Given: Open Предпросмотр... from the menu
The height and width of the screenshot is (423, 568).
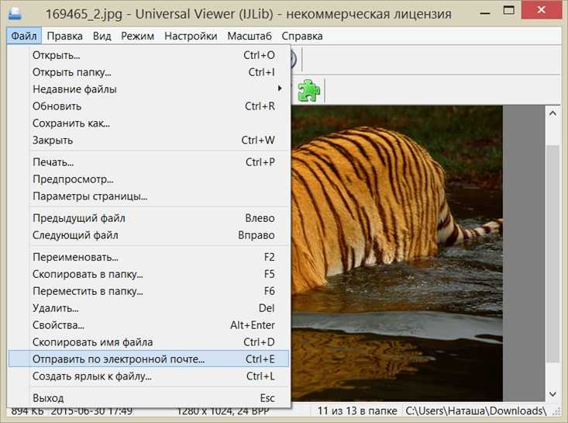Looking at the screenshot, I should point(149,179).
